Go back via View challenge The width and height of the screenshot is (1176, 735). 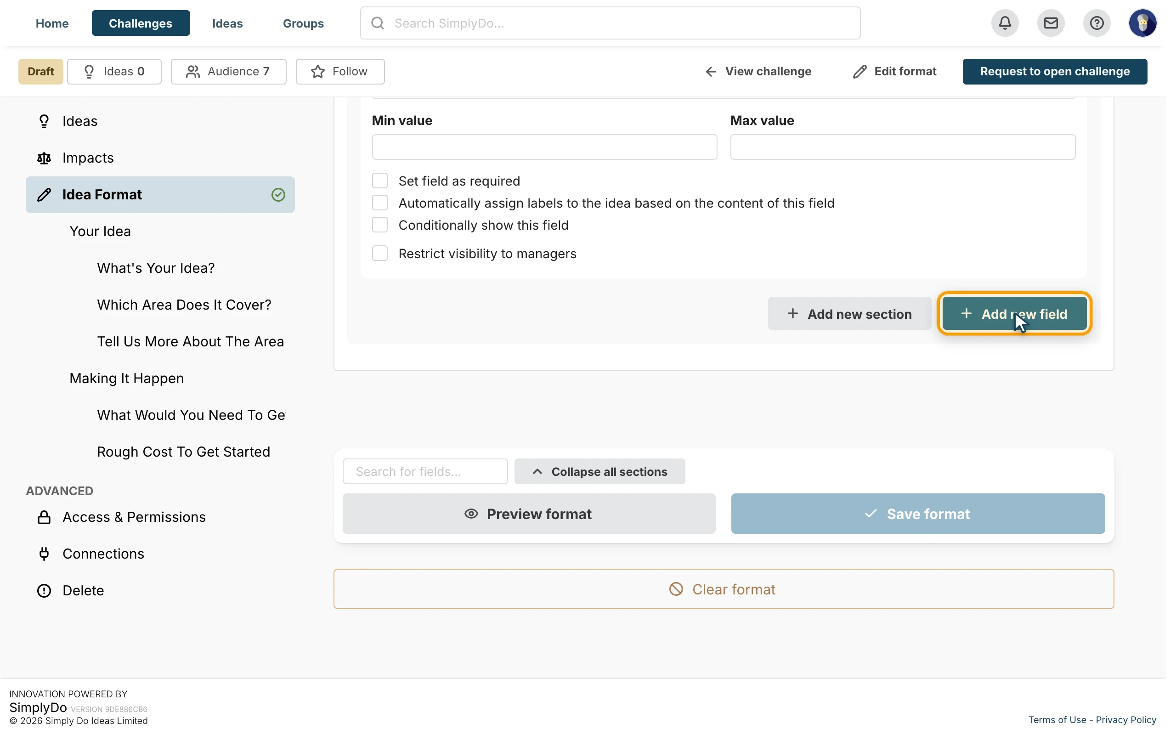point(758,72)
